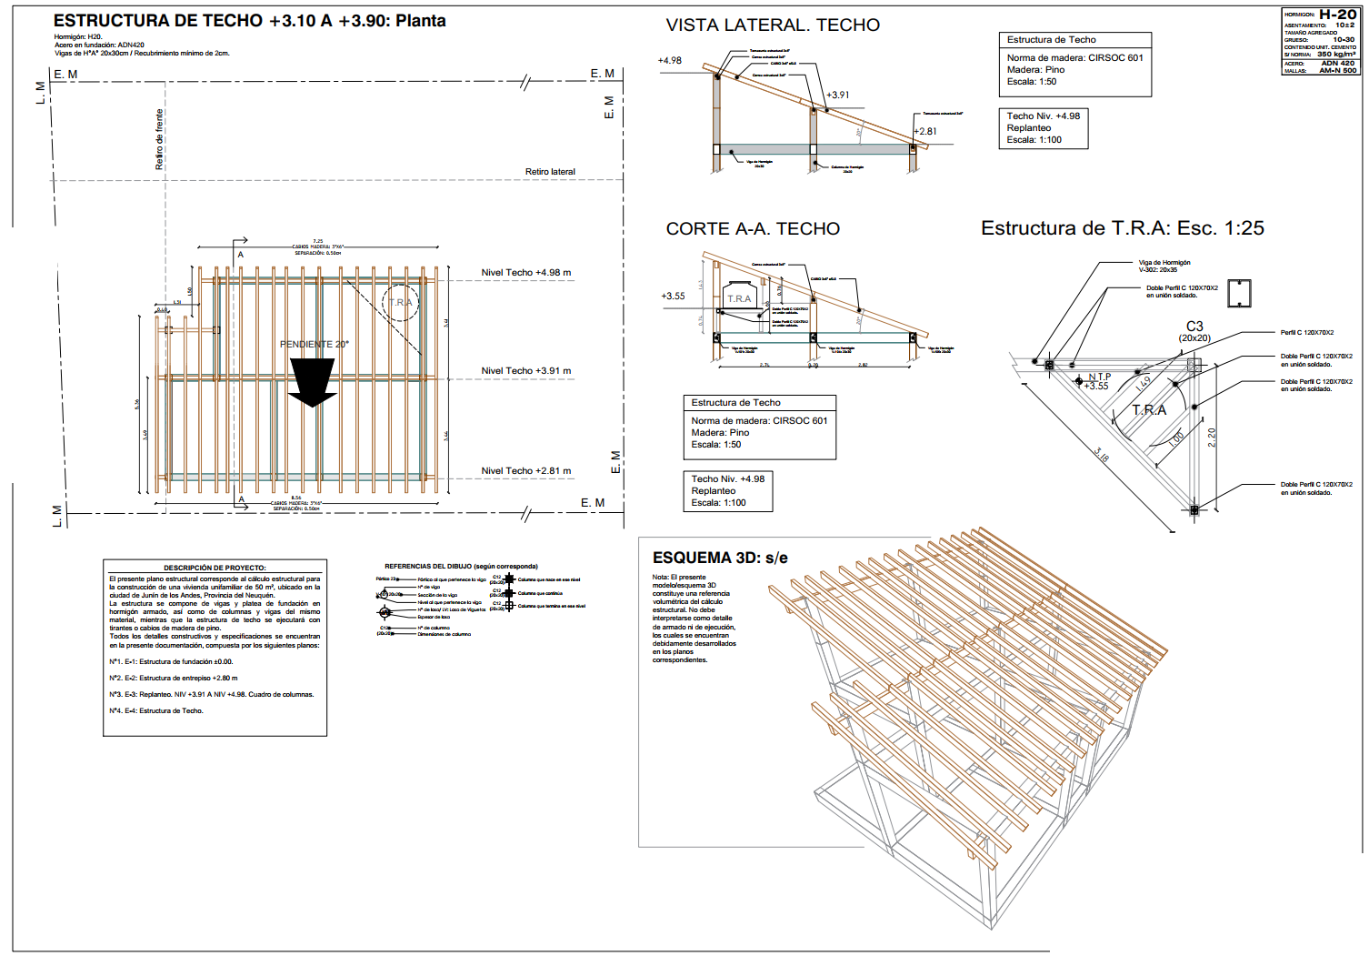1369x956 pixels.
Task: Select the "VISTA LATERAL. TECHO" heading
Action: (x=773, y=25)
